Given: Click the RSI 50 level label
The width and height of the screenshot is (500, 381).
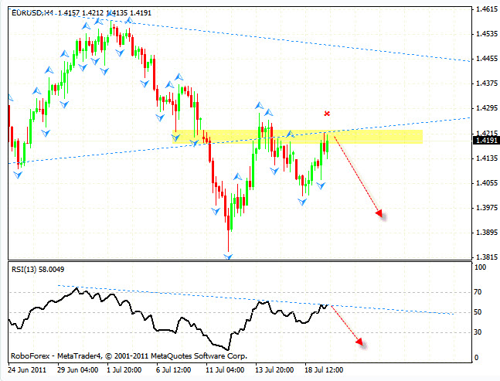Looking at the screenshot, I should (x=478, y=312).
